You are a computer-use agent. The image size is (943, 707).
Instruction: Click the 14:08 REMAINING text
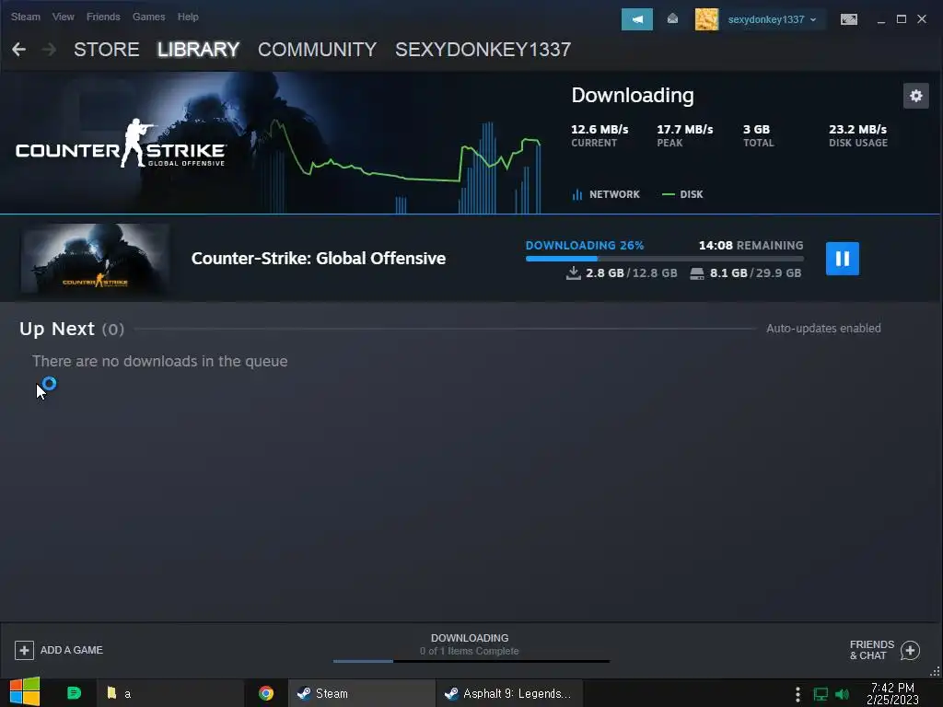(751, 245)
